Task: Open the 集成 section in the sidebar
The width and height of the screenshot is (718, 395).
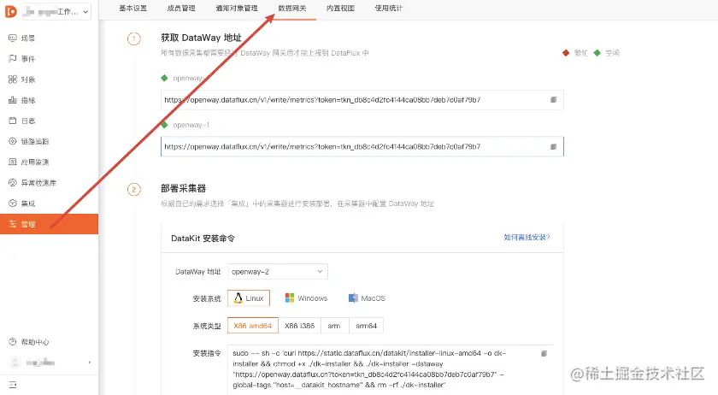Action: [x=49, y=203]
